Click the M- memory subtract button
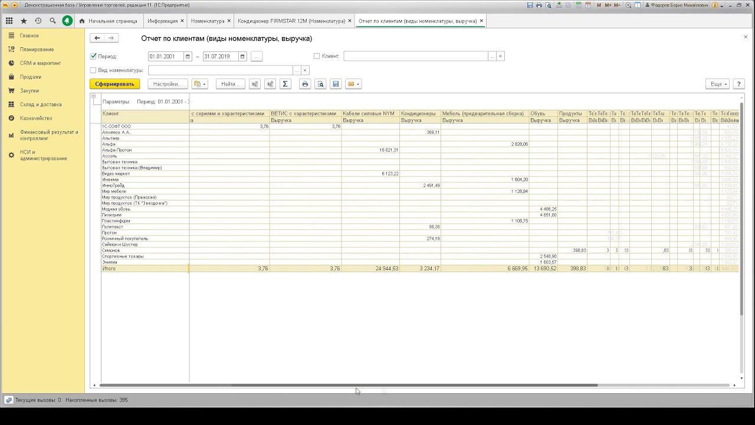Screen dimensions: 755x425 [x=617, y=5]
